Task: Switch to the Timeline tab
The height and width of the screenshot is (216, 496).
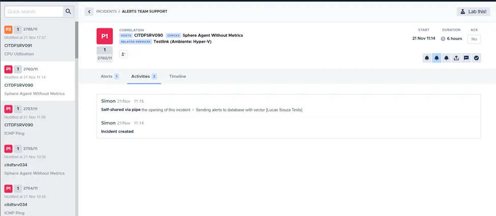Action: (178, 76)
